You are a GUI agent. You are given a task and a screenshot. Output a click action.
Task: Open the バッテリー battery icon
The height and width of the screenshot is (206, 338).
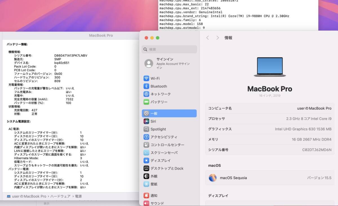pyautogui.click(x=146, y=102)
